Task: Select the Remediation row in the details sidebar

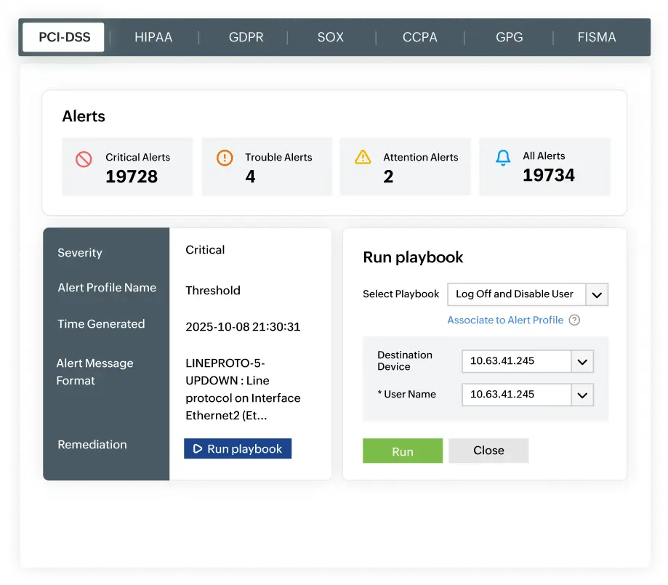Action: (x=92, y=445)
